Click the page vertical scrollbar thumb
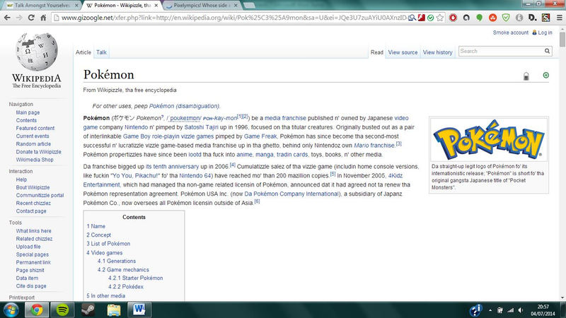 click(562, 39)
